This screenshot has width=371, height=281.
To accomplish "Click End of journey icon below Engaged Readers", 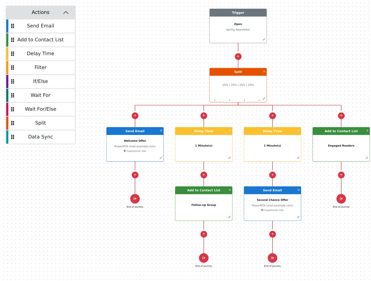I will [341, 199].
